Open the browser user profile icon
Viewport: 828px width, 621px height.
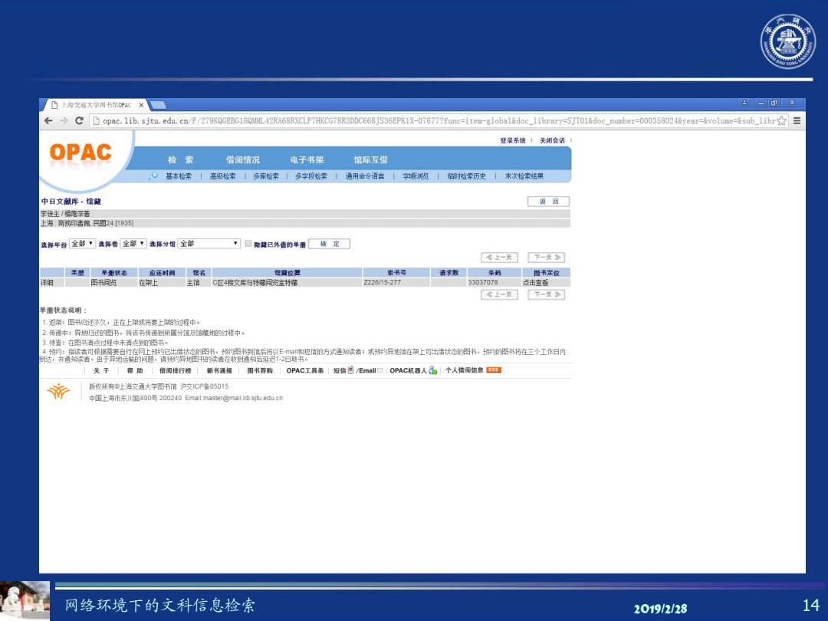point(744,103)
